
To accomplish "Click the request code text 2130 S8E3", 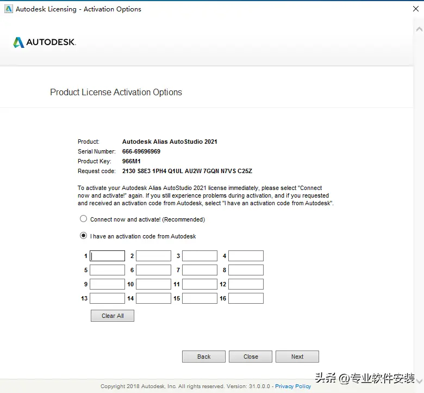I will point(187,171).
